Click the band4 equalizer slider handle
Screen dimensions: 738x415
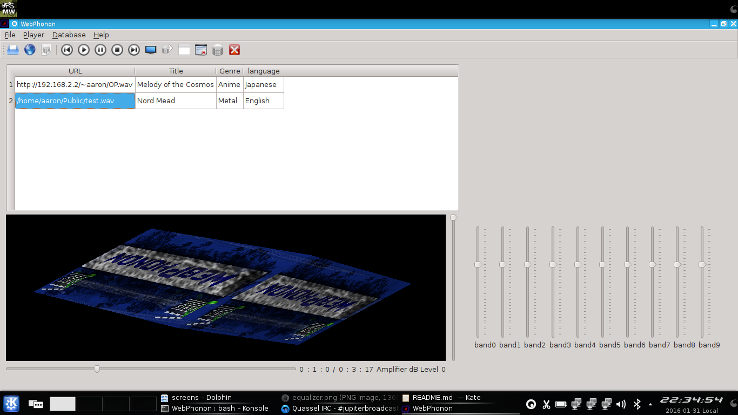pyautogui.click(x=578, y=264)
